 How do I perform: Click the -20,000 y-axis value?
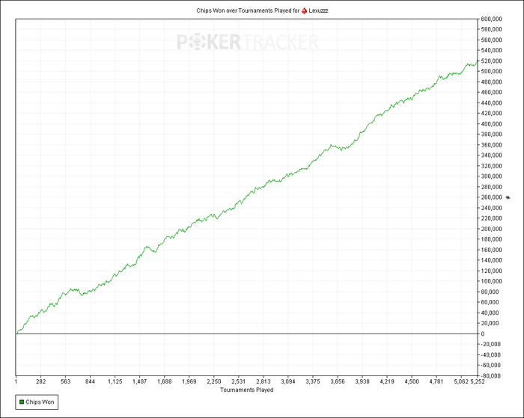(x=490, y=344)
